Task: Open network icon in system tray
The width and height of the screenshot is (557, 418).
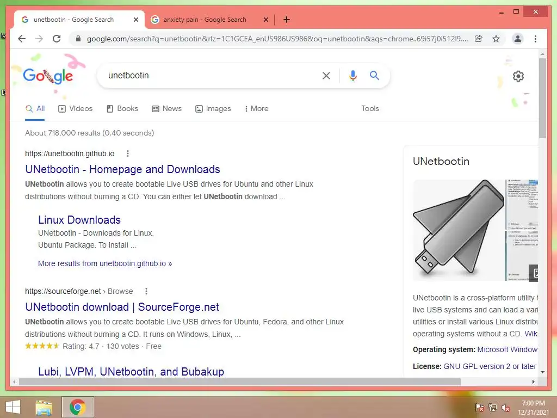Action: pyautogui.click(x=493, y=407)
